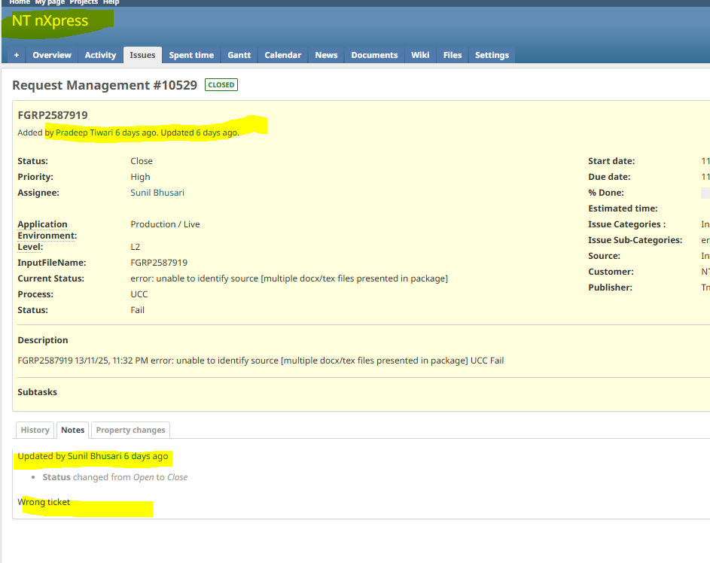Open Pradeep Tiwari's user profile link
Viewport: 710px width, 563px height.
(84, 132)
